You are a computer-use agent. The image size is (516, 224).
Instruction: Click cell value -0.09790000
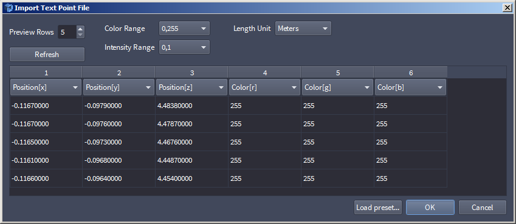point(119,106)
